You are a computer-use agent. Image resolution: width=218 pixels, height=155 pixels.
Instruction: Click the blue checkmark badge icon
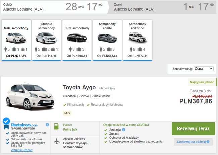click(6, 121)
